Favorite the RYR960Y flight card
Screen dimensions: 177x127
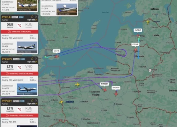pos(32,100)
